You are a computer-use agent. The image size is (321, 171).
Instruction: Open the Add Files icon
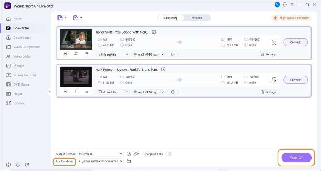coord(60,18)
